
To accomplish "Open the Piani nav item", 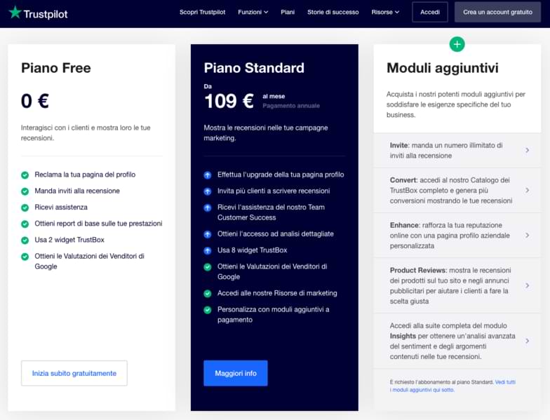I will click(288, 12).
